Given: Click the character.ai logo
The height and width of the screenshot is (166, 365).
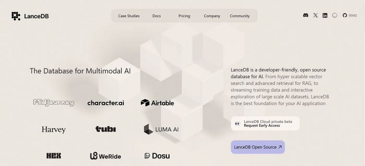Looking at the screenshot, I should [106, 103].
